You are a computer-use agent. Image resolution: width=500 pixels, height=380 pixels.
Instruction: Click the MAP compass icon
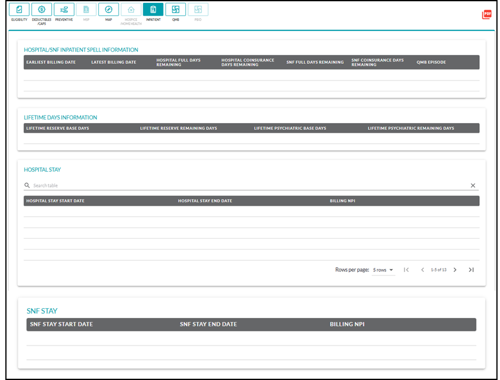tap(108, 10)
